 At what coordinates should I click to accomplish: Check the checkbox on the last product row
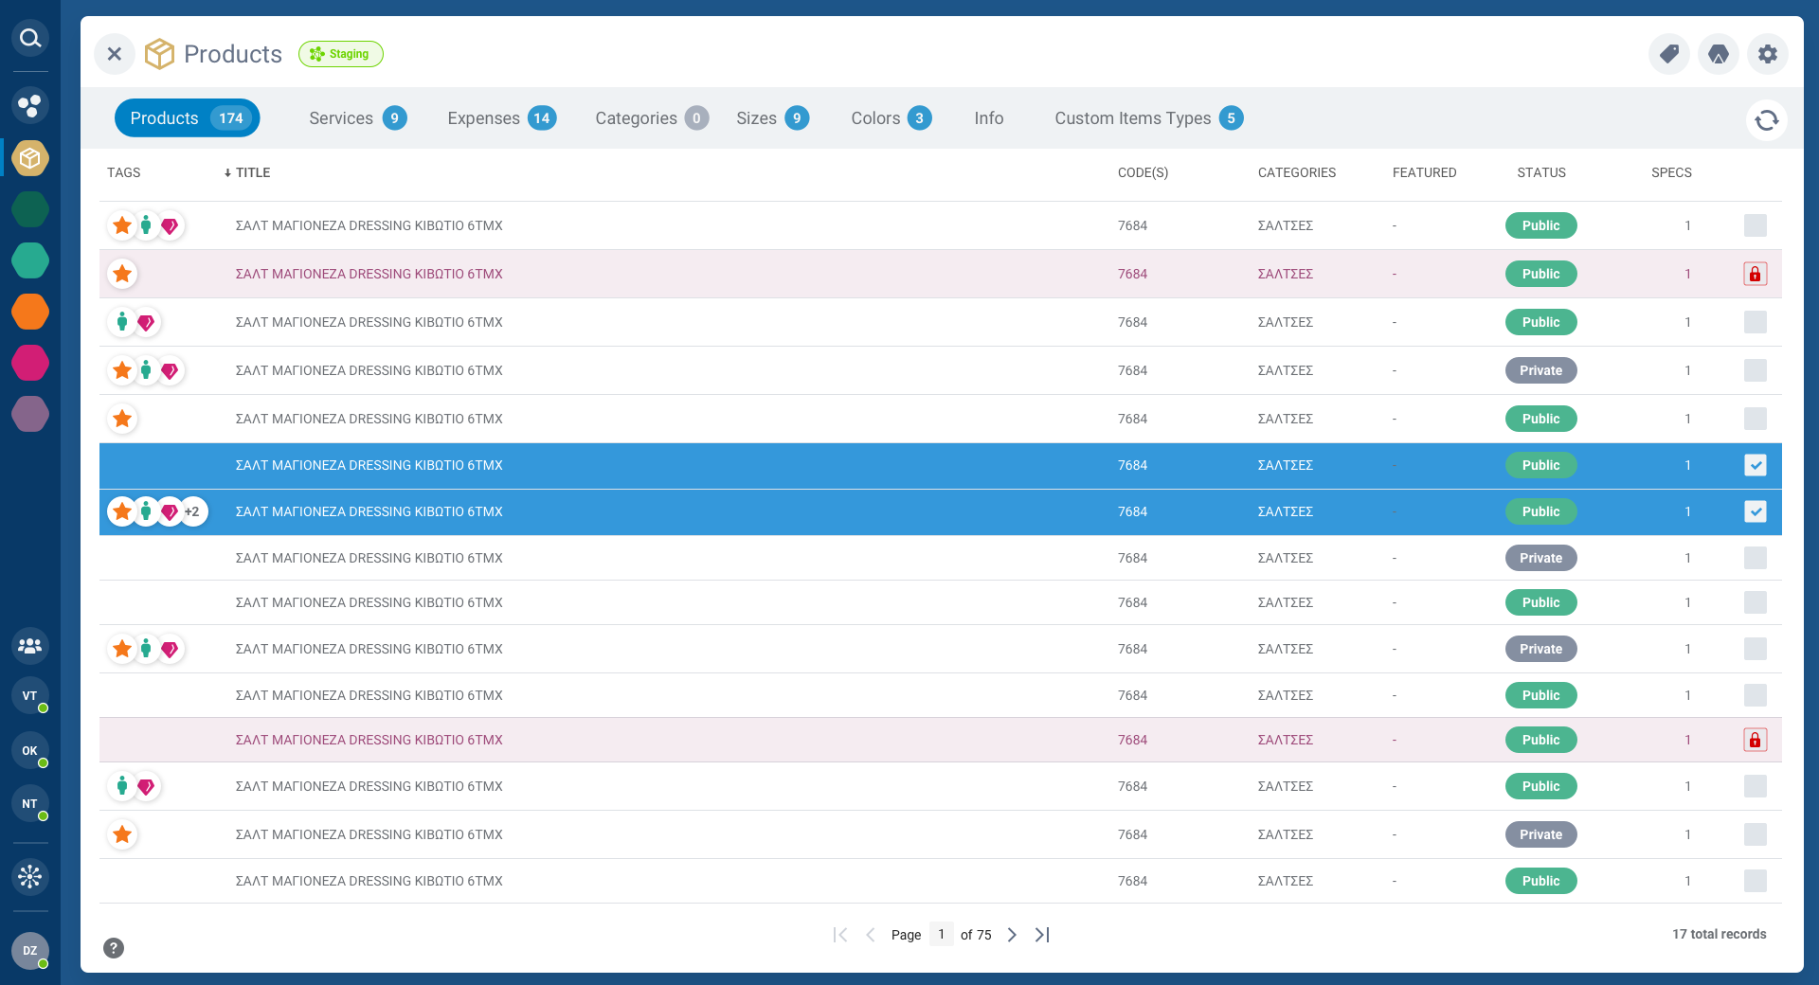coord(1756,881)
